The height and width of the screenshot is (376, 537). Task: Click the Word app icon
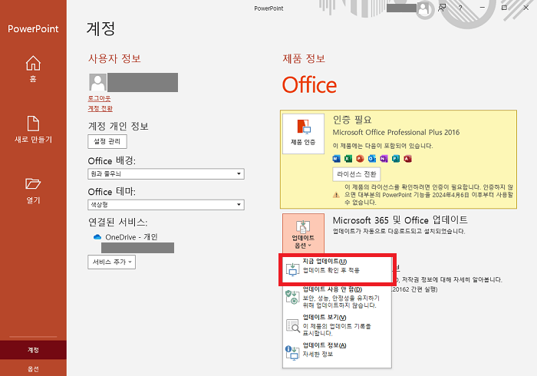tap(337, 159)
